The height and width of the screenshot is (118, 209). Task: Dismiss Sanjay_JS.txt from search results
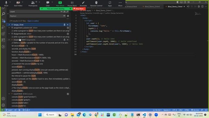point(68,25)
